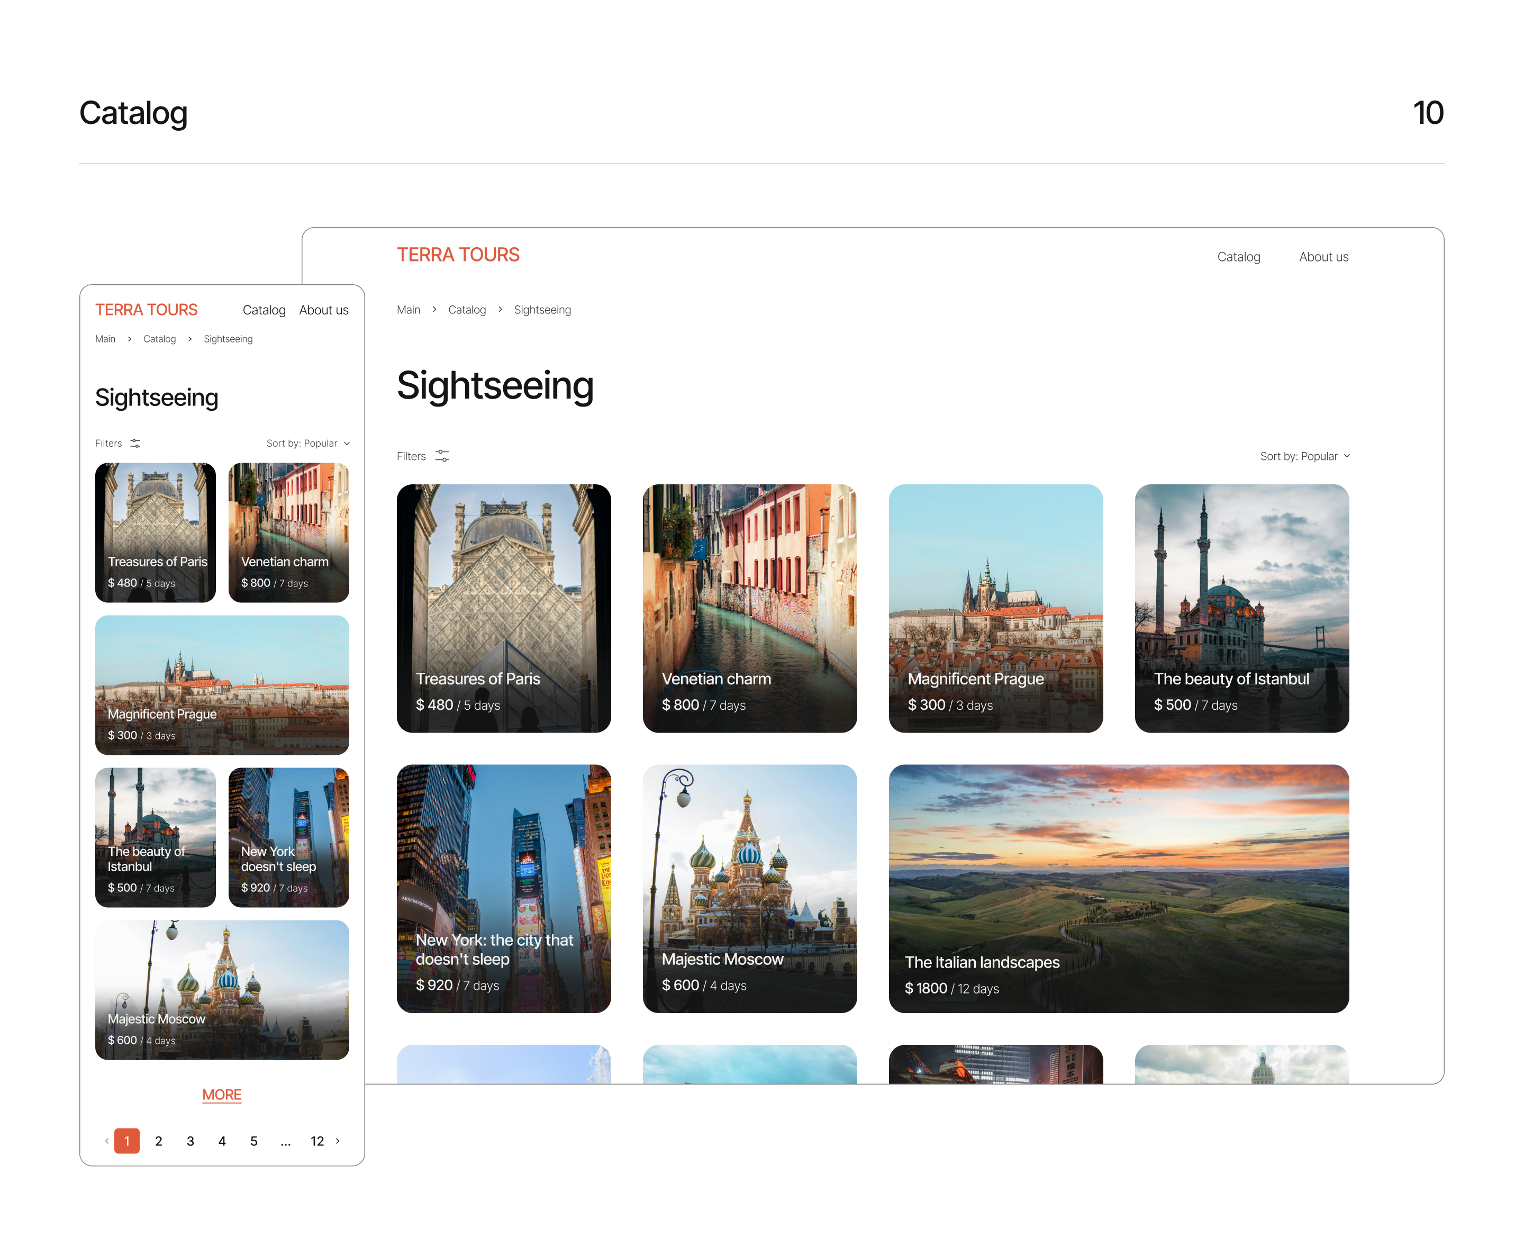Click mobile breadcrumb chevron after Main

129,339
